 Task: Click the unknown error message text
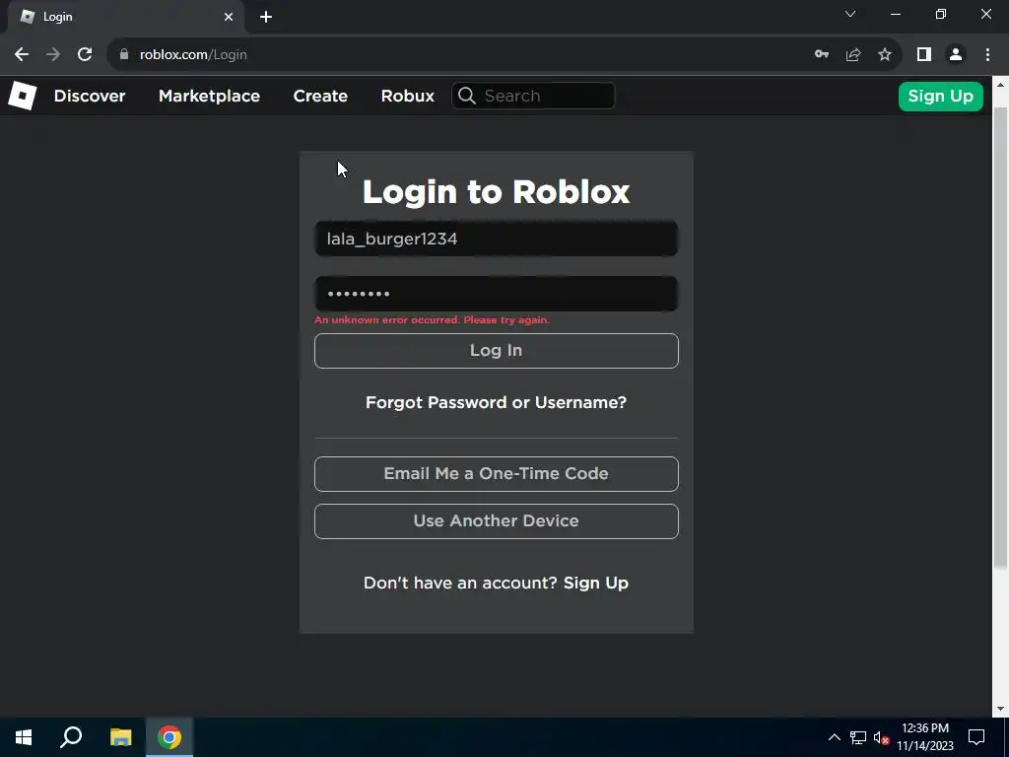(x=432, y=320)
